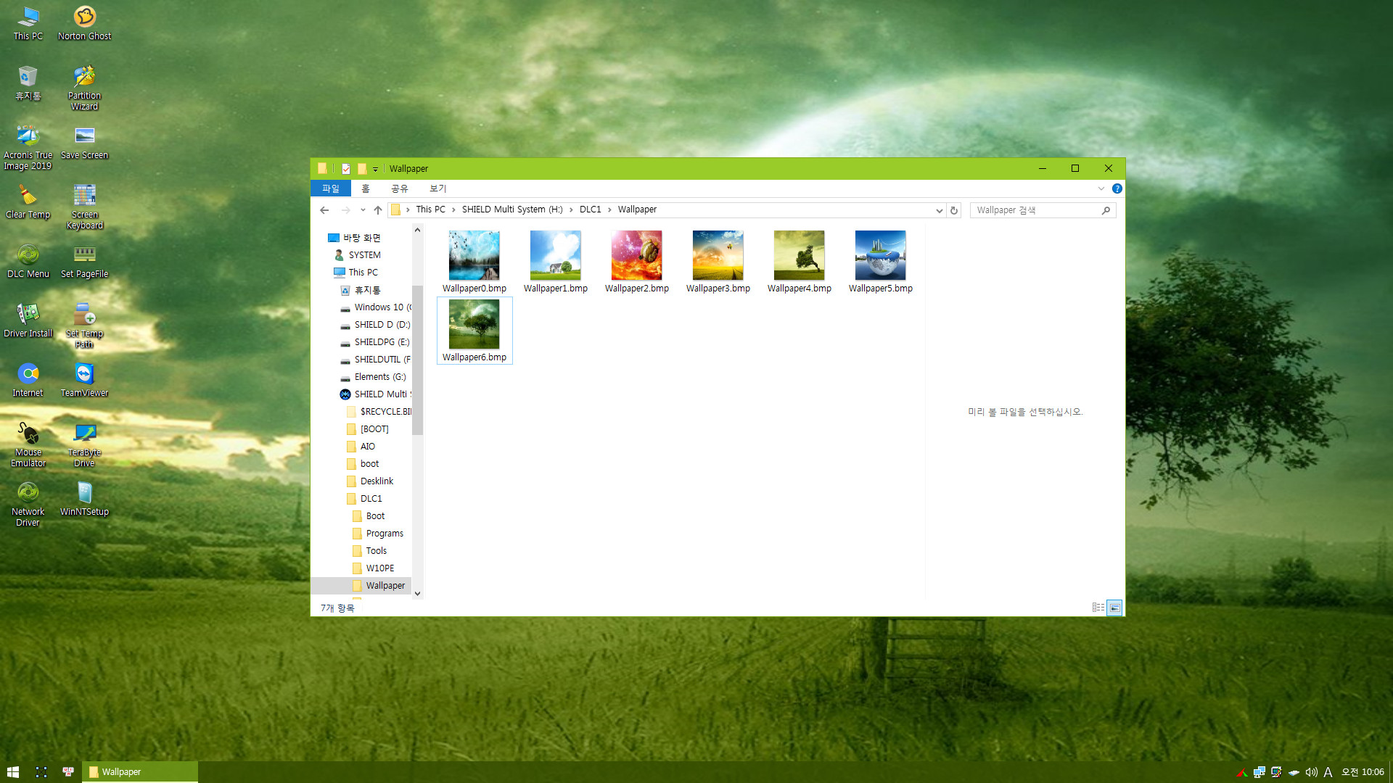Select the Wallpaper2.bmp thumbnail
Screen dimensions: 1393x783
point(637,262)
